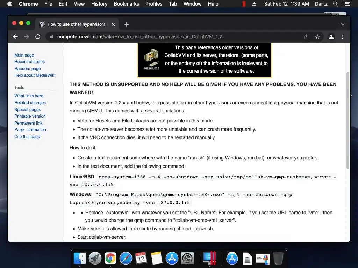Click the red Parallels menu bar icon
This screenshot has height=268, width=358.
click(244, 4)
